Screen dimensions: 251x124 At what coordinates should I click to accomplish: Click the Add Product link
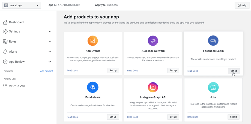(x=46, y=71)
